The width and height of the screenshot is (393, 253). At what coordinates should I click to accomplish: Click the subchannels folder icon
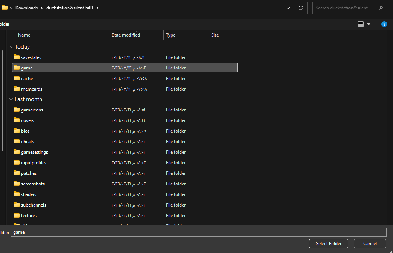[17, 205]
